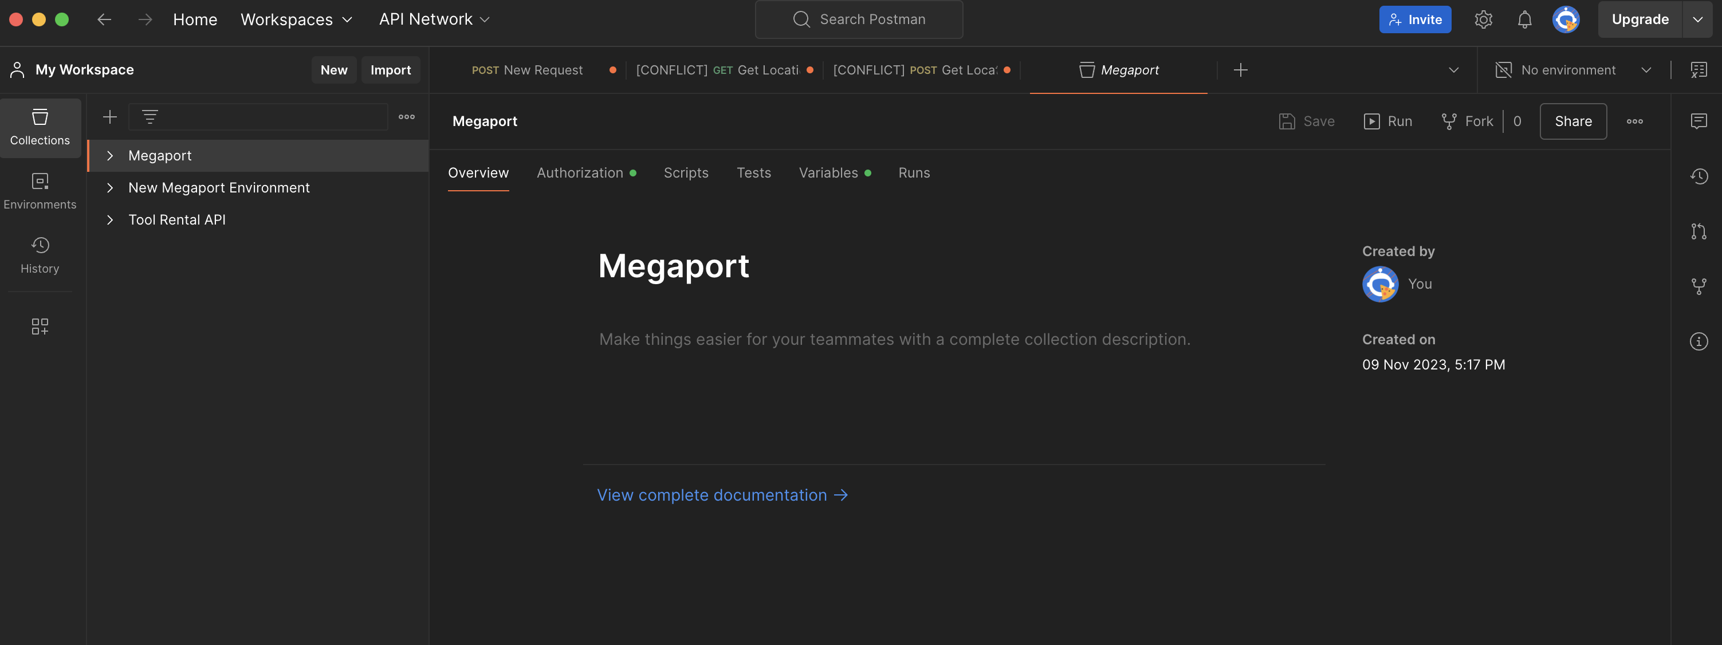Click the collection description placeholder text

[x=894, y=340]
